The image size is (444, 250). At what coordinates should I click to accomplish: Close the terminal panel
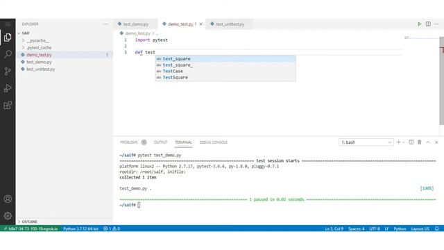(x=436, y=142)
